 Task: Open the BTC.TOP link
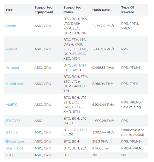(x=13, y=121)
